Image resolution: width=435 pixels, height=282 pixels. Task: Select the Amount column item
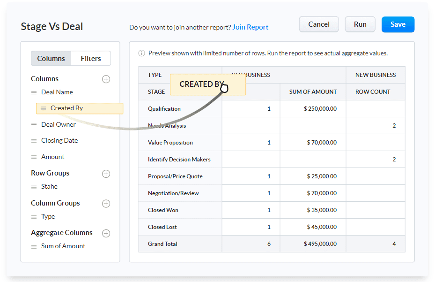pos(53,157)
